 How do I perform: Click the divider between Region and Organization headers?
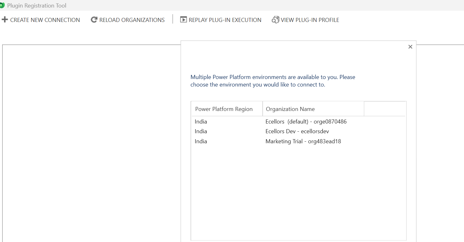pyautogui.click(x=263, y=109)
